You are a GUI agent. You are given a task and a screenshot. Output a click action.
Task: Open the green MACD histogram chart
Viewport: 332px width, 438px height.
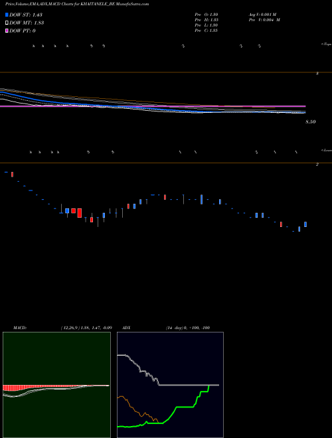(x=56, y=385)
